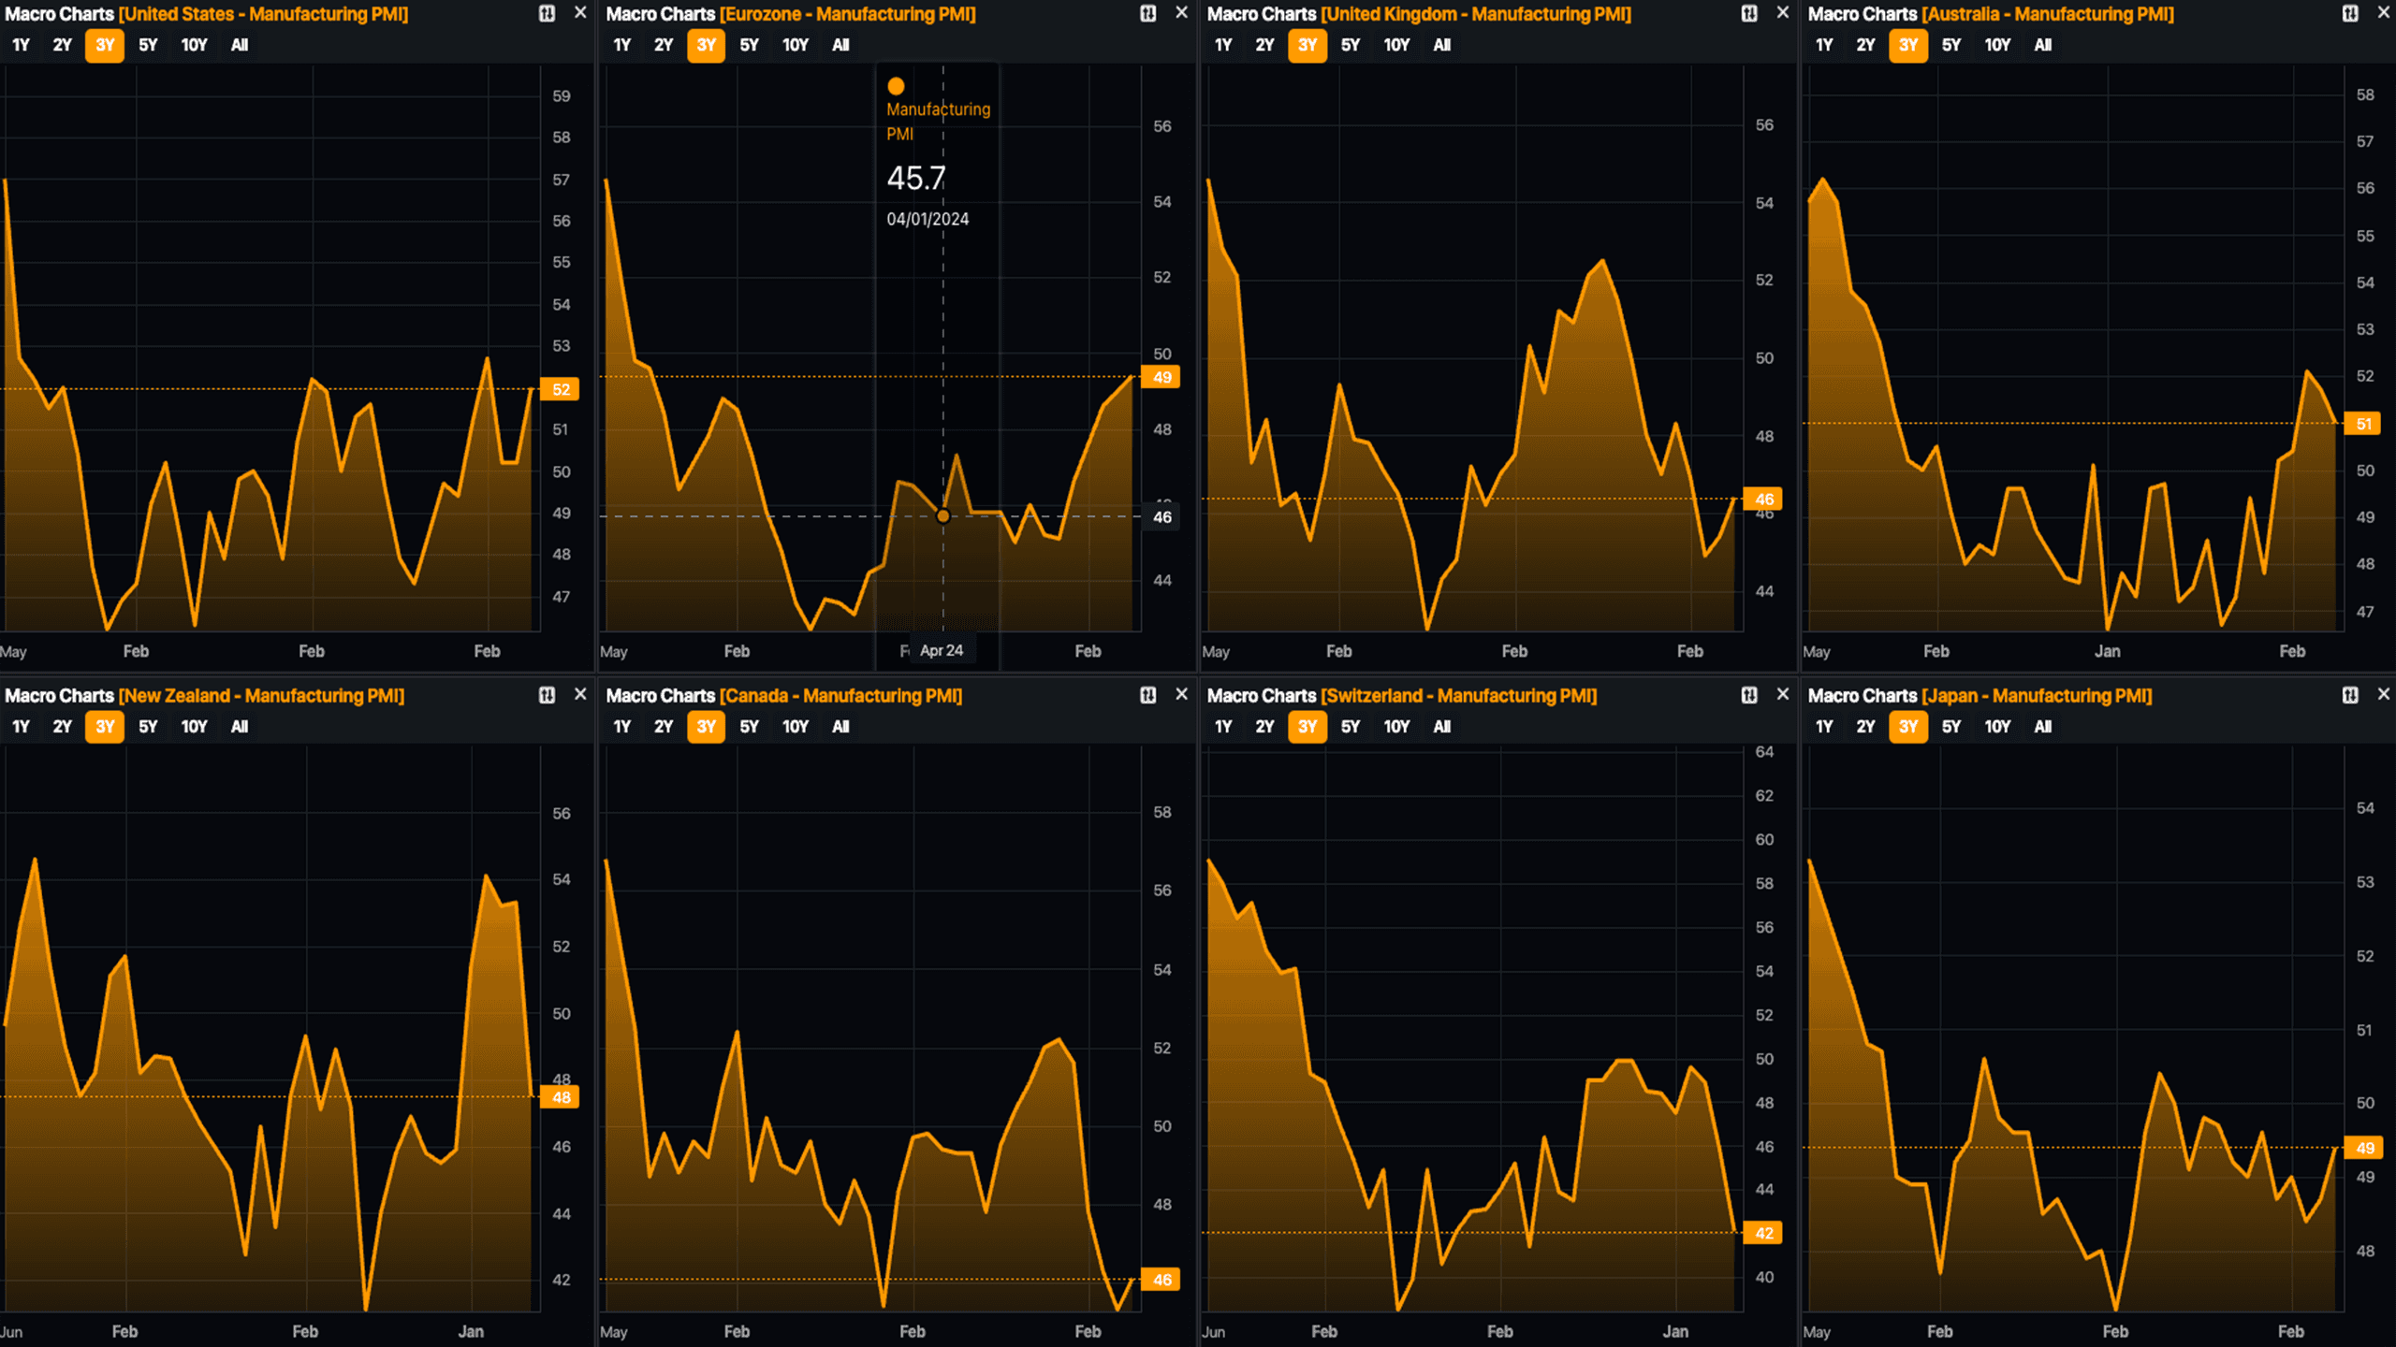Image resolution: width=2396 pixels, height=1347 pixels.
Task: Select 1Y range on United Kingdom chart
Action: coord(1223,45)
